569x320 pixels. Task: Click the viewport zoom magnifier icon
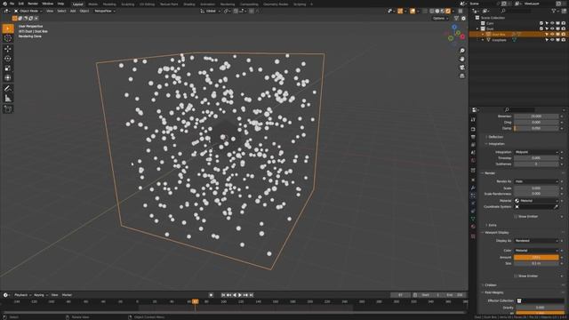click(x=462, y=51)
